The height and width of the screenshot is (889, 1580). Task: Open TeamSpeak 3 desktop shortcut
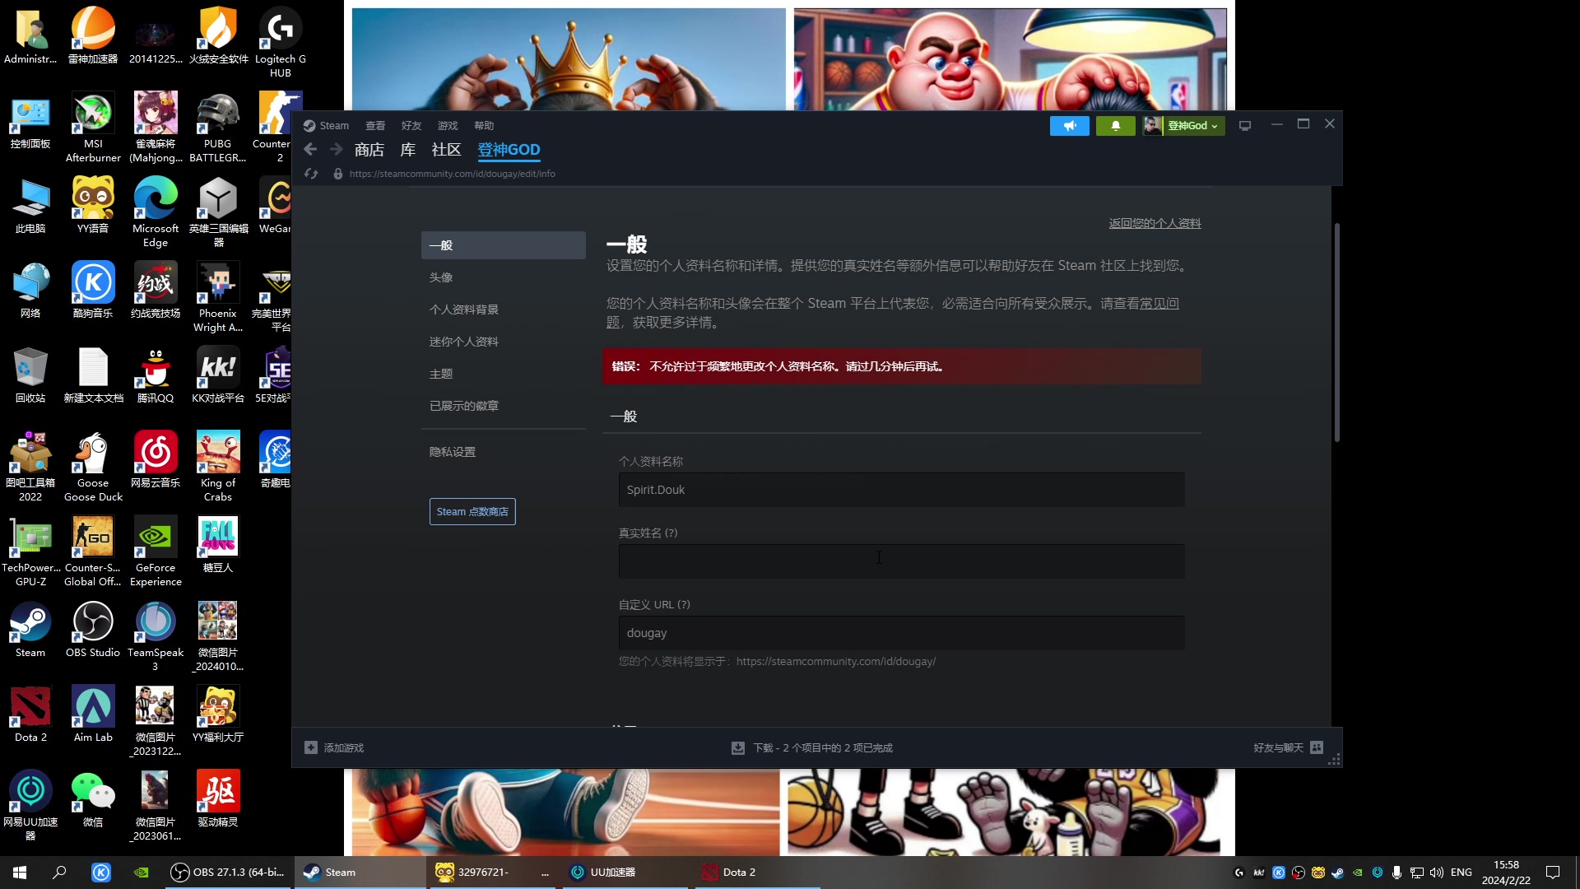(x=156, y=636)
